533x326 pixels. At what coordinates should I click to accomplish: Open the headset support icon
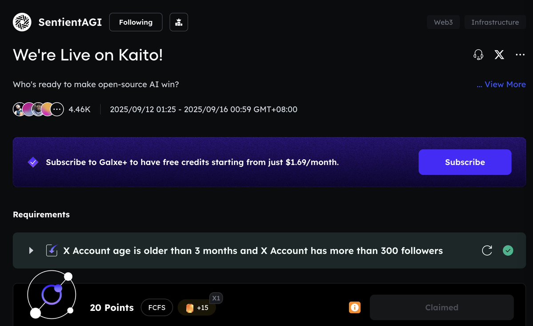(x=478, y=55)
